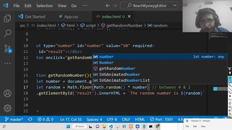Pick the SVGAnimatedNumber suggestion
This screenshot has width=232, height=130.
click(x=159, y=74)
